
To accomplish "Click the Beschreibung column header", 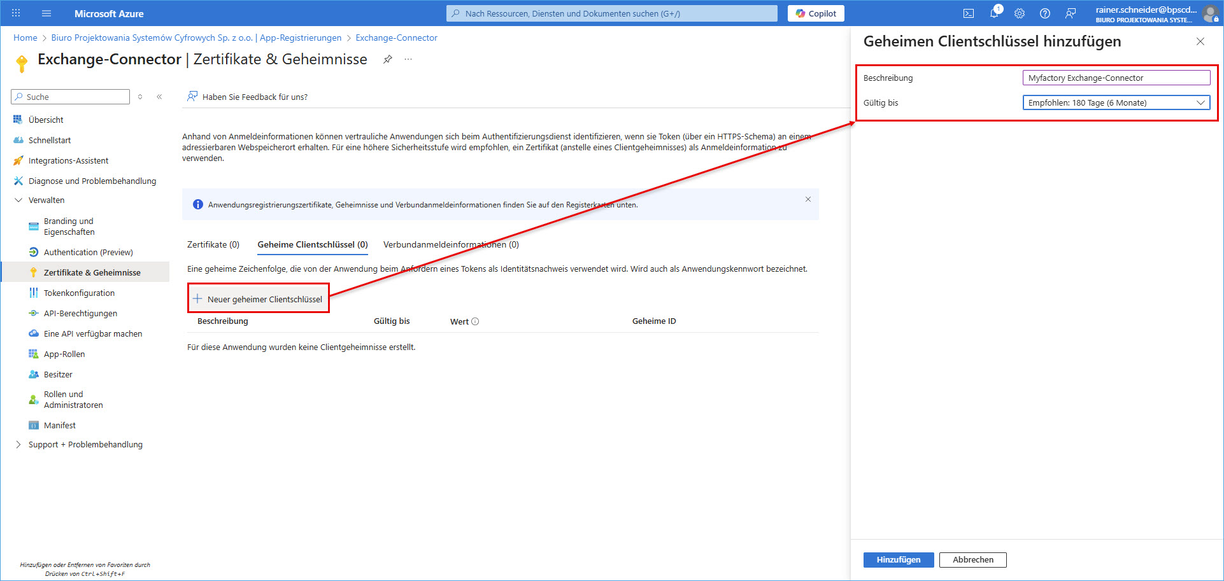I will coord(223,321).
